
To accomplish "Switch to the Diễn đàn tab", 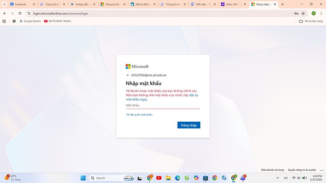I will coord(203,4).
